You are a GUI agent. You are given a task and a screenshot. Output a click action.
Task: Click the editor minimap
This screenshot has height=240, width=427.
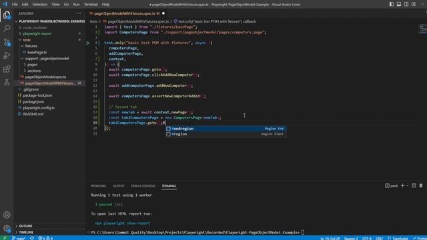tap(423, 29)
